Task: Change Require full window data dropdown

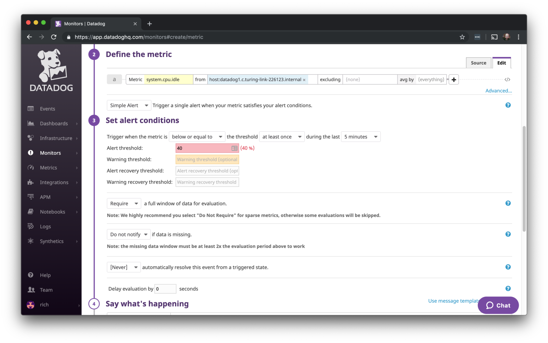Action: click(x=123, y=203)
